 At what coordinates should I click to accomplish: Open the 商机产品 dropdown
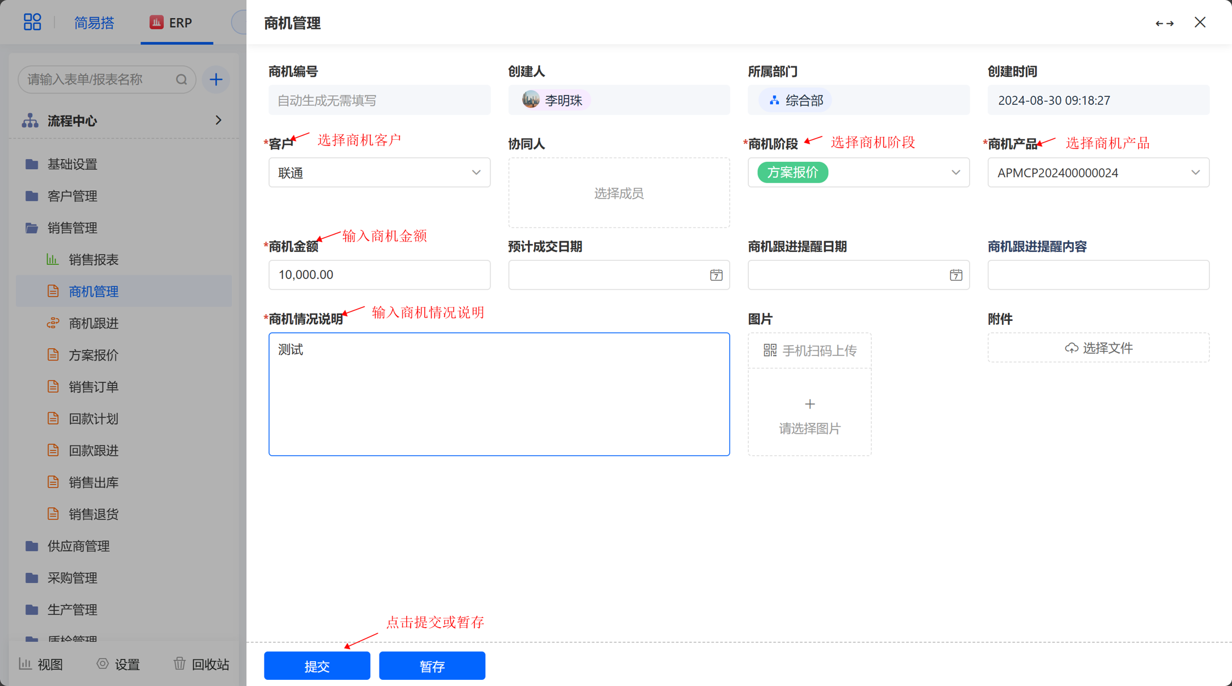[1098, 173]
